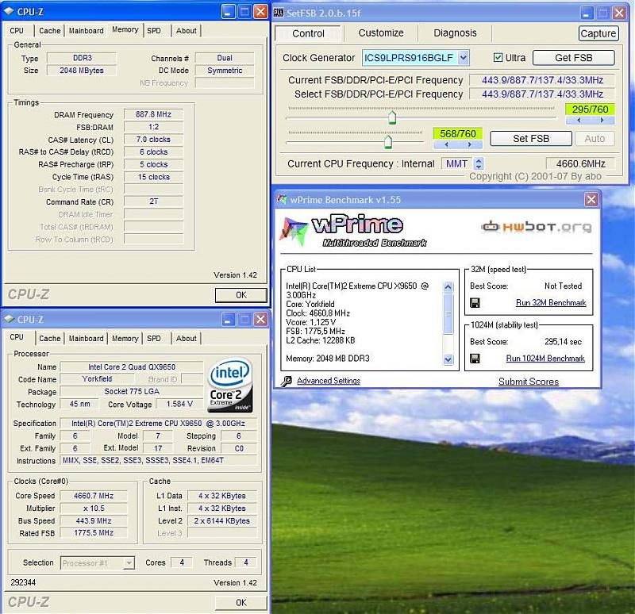Image resolution: width=635 pixels, height=614 pixels.
Task: Click lower slider thumb in SetFSB
Action: (388, 142)
